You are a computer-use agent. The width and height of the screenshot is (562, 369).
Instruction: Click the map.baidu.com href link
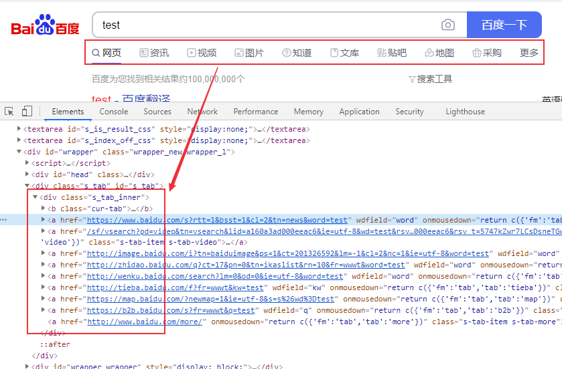(x=211, y=299)
